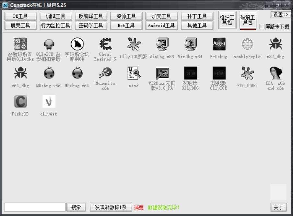Select the 破解工具包 toolkit button

[248, 20]
